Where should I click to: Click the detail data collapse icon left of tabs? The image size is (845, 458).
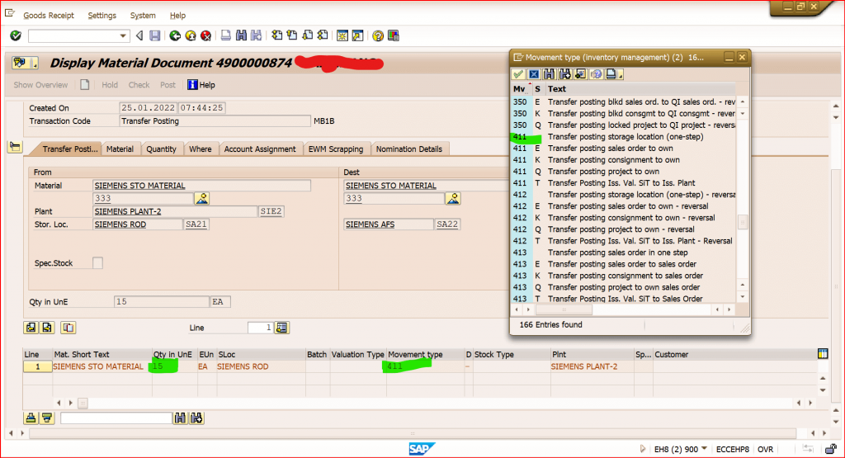pos(15,147)
